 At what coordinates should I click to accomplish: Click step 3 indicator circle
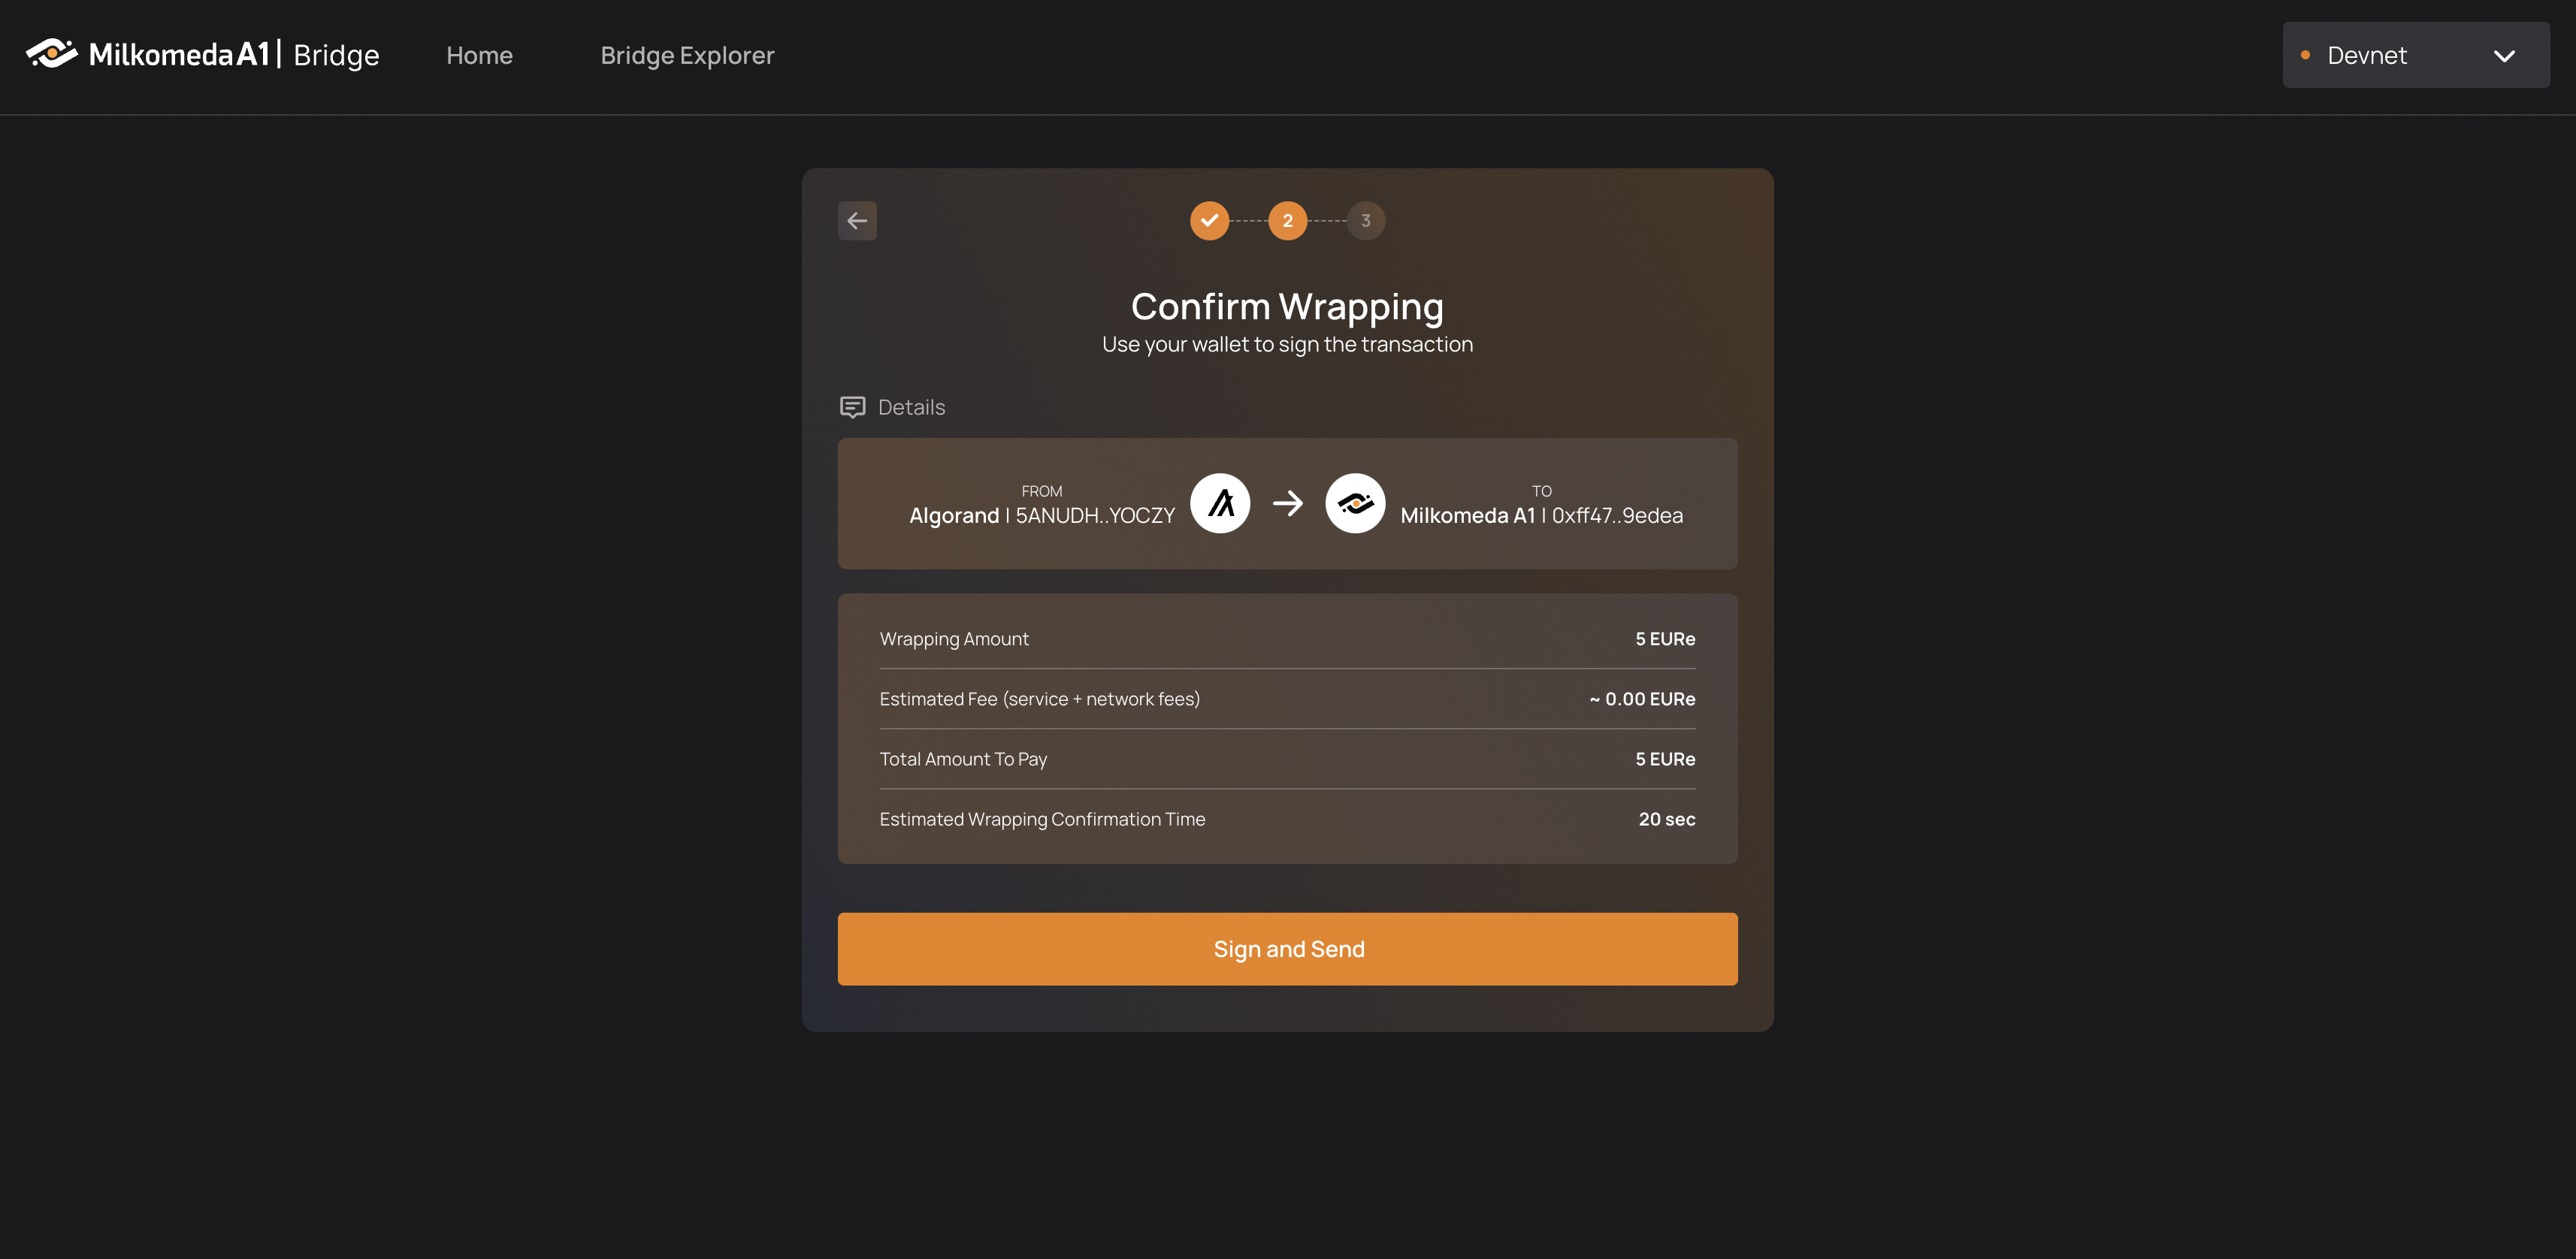(1366, 221)
